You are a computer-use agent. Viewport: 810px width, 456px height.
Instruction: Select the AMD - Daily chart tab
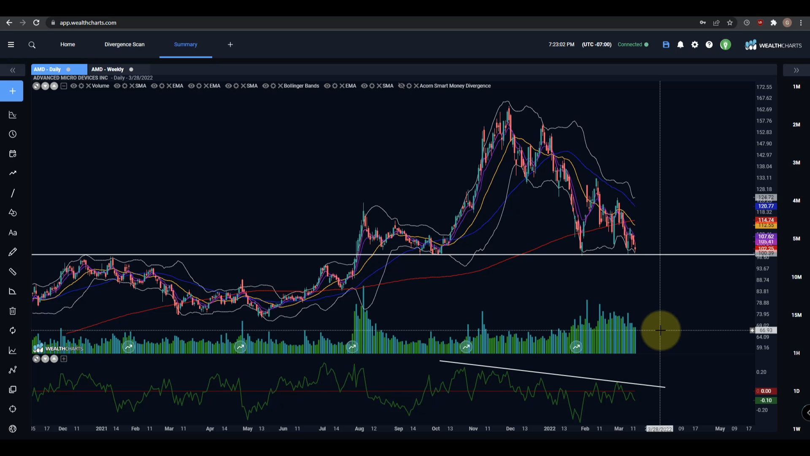coord(59,69)
